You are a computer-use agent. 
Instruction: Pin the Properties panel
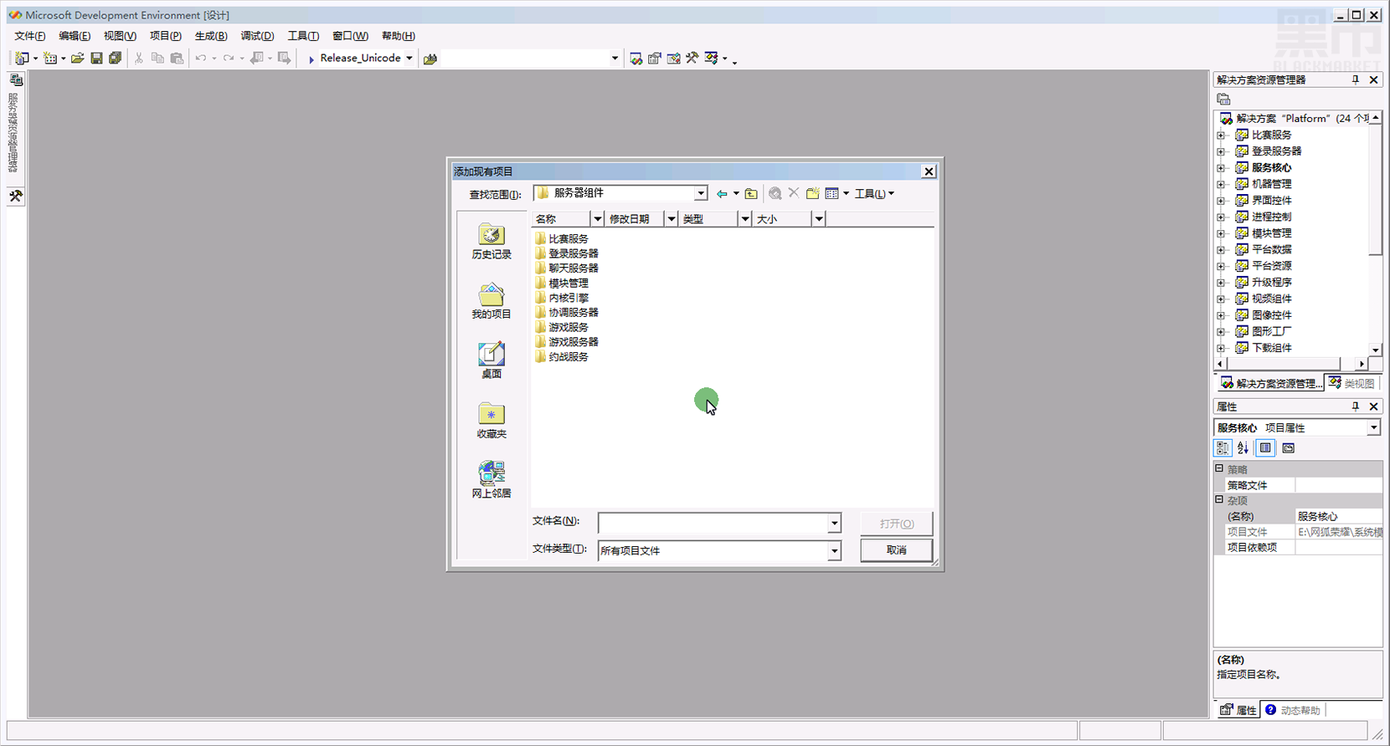click(x=1356, y=406)
